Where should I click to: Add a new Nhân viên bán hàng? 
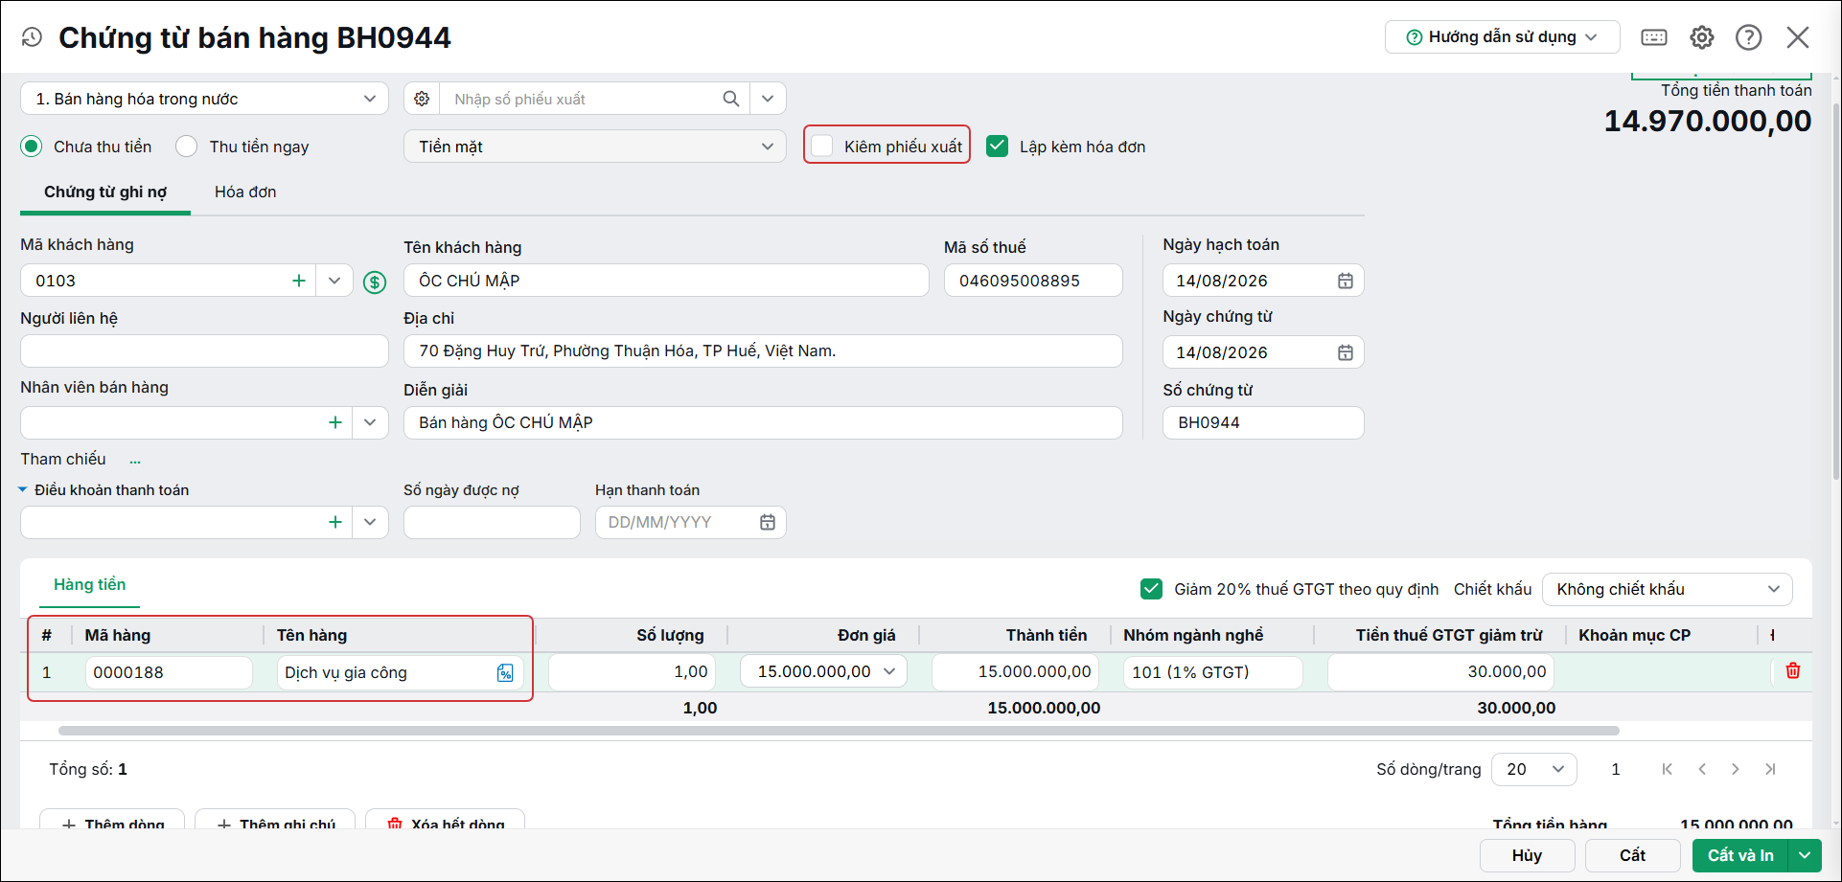tap(335, 422)
